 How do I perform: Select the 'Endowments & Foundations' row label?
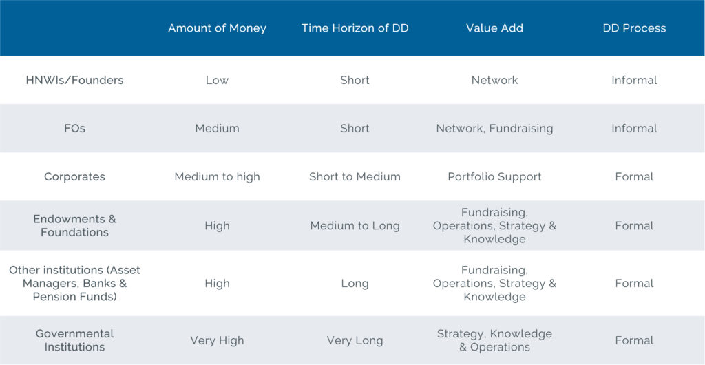click(x=74, y=225)
